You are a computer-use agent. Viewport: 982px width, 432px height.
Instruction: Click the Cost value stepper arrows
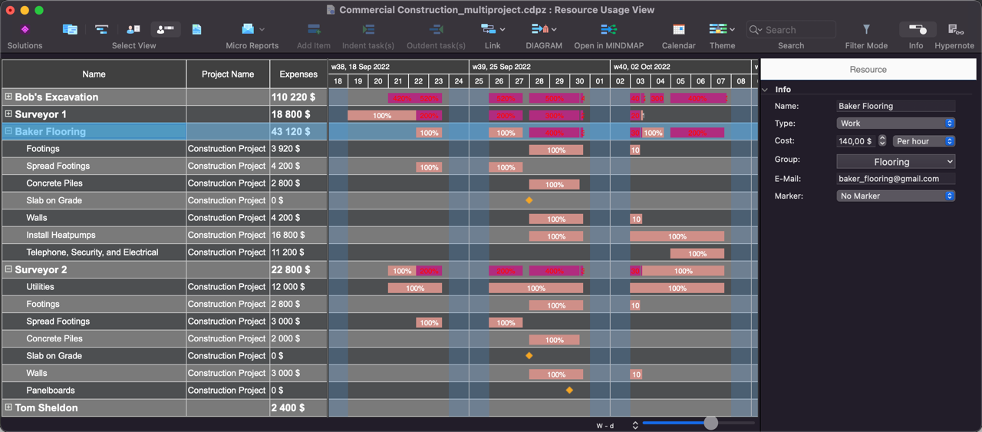(882, 141)
